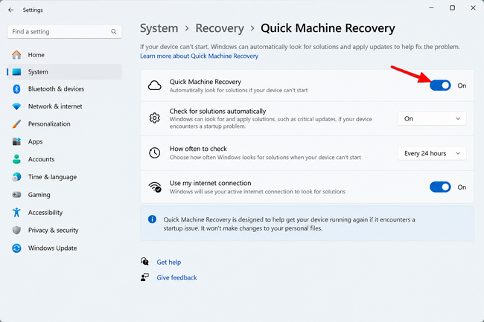Open Personalization settings
Screen dimensions: 484x322
(x=65, y=124)
